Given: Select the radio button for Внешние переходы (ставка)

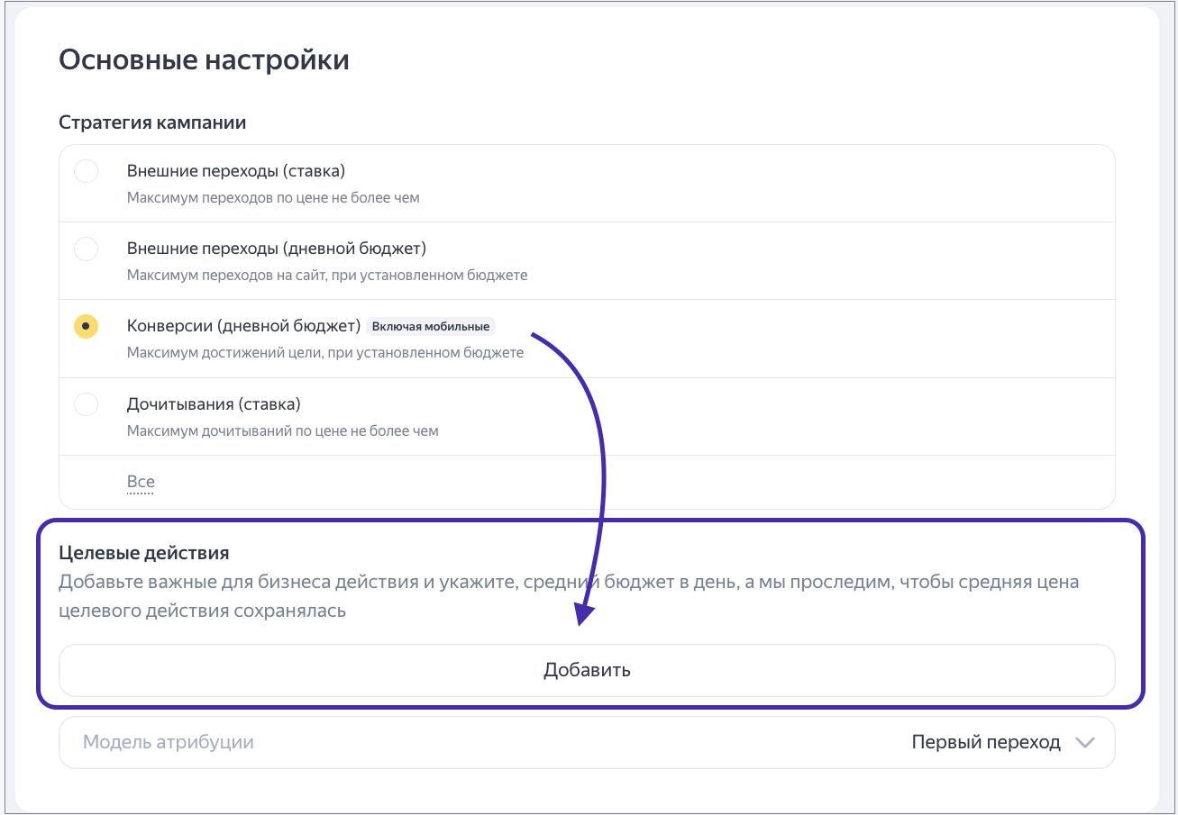Looking at the screenshot, I should 86,171.
